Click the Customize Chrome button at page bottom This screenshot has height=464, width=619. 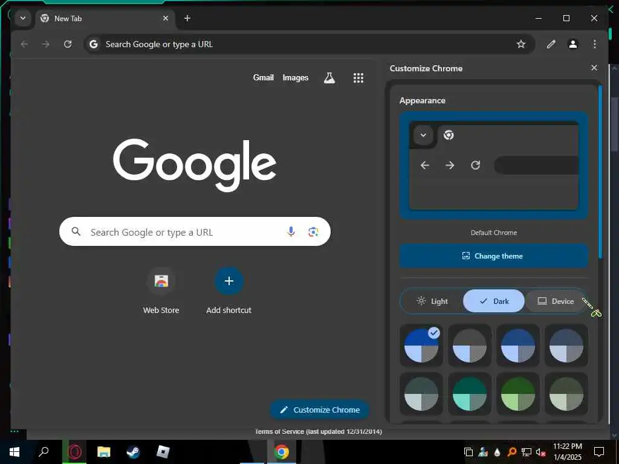click(320, 410)
